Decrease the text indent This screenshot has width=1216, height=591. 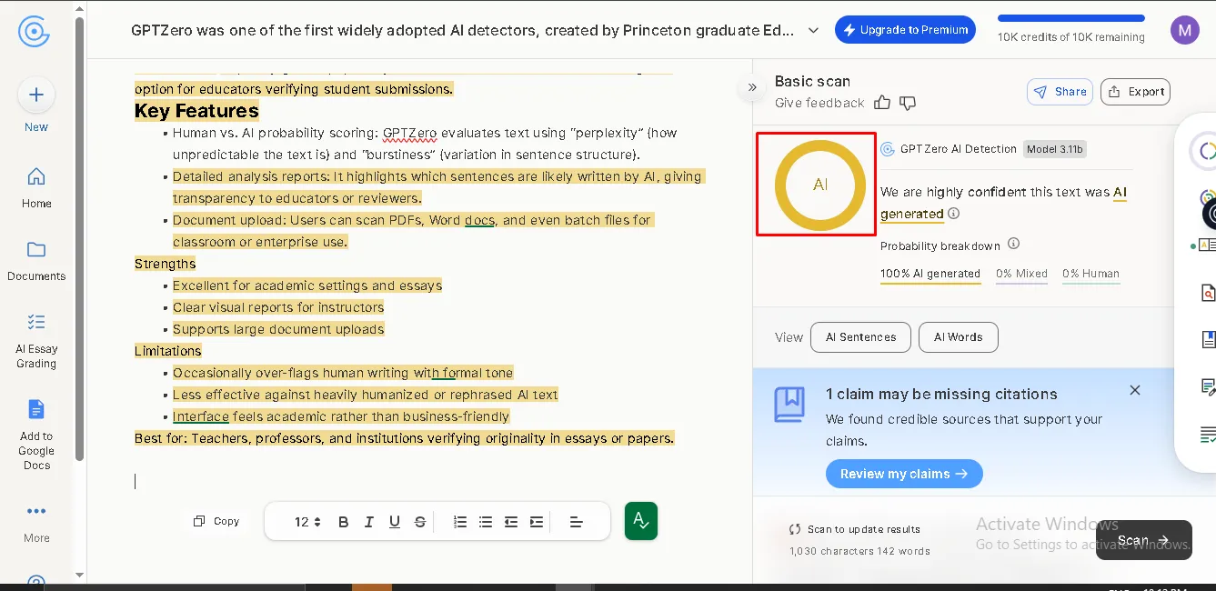[511, 522]
